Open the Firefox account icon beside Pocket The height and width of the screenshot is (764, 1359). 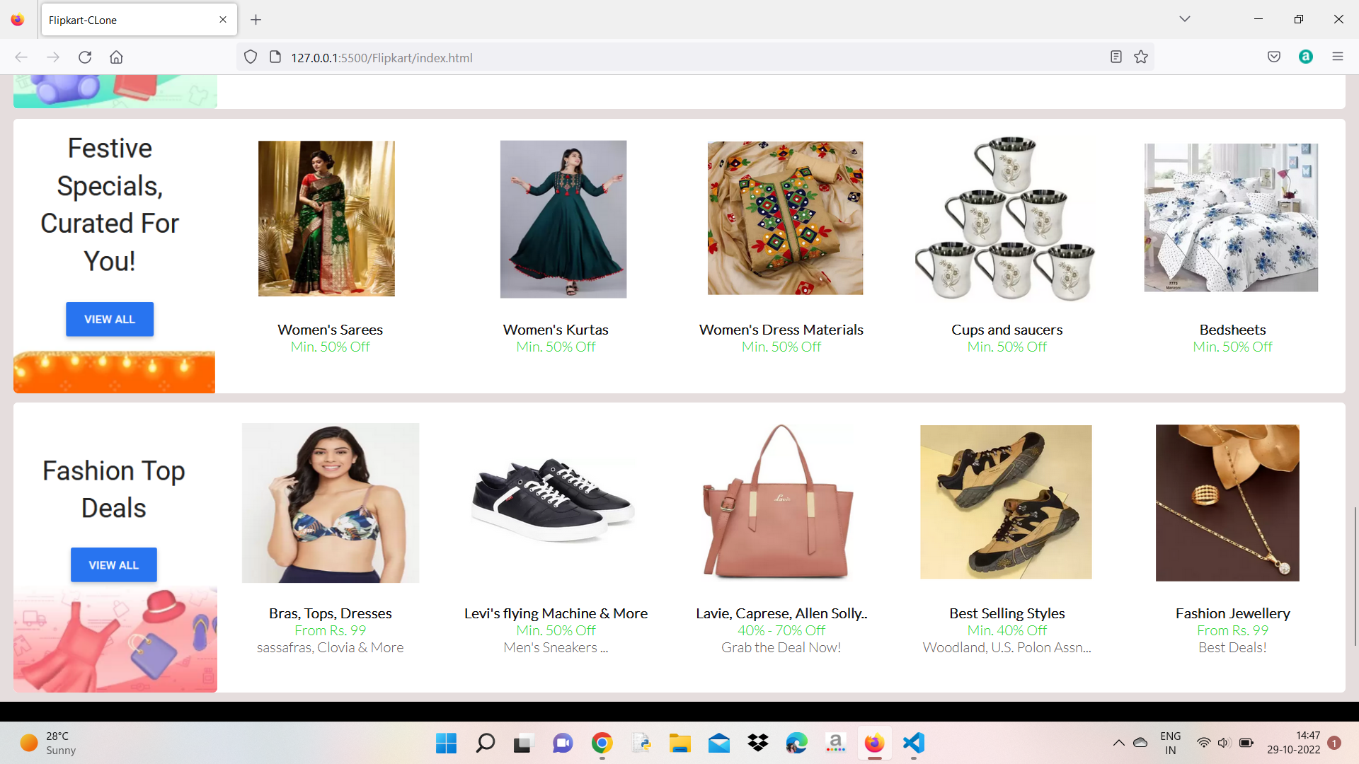coord(1306,57)
